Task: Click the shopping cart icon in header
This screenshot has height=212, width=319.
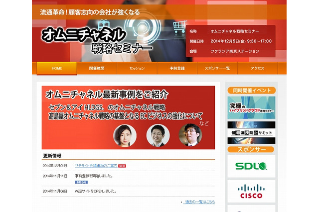Action: [x=179, y=26]
